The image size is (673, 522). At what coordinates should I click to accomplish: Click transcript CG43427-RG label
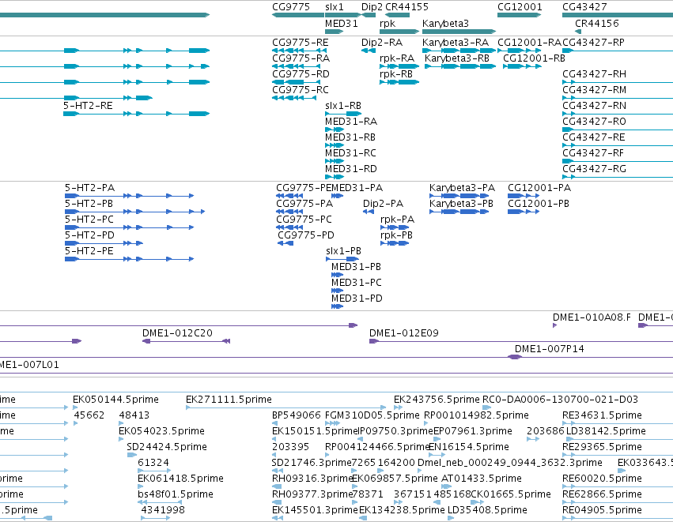pos(594,169)
